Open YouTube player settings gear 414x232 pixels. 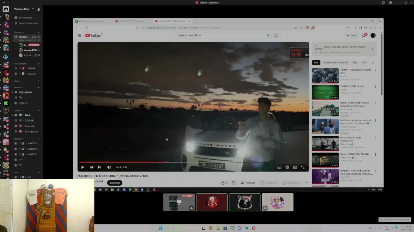point(287,167)
